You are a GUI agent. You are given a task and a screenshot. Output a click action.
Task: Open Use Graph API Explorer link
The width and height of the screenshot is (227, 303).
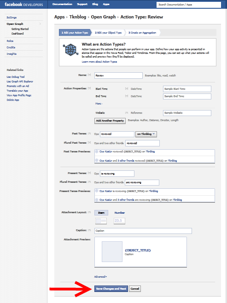pyautogui.click(x=20, y=82)
